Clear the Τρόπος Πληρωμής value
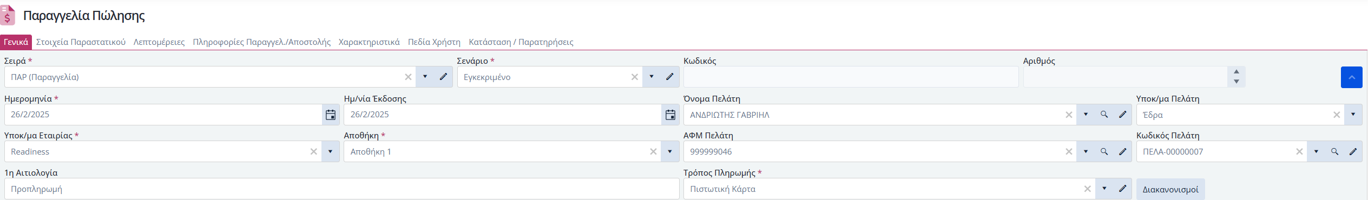 [1087, 189]
